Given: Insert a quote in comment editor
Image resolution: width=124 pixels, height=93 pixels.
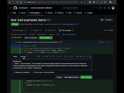Looking at the screenshot, I should (53, 57).
